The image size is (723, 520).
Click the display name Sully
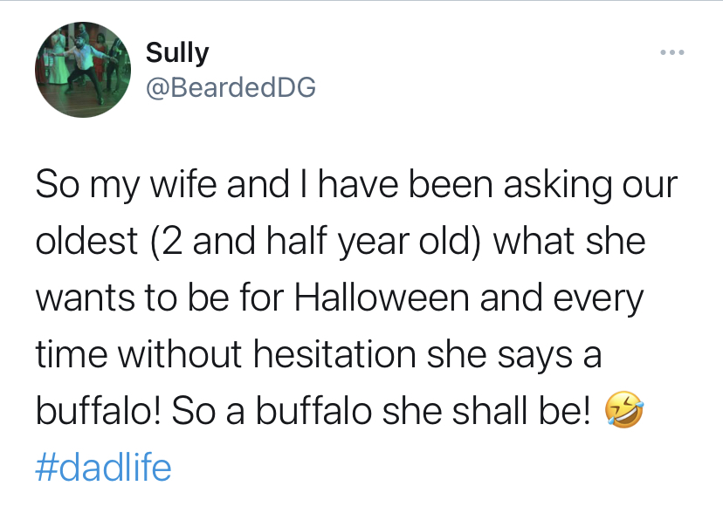click(x=177, y=53)
